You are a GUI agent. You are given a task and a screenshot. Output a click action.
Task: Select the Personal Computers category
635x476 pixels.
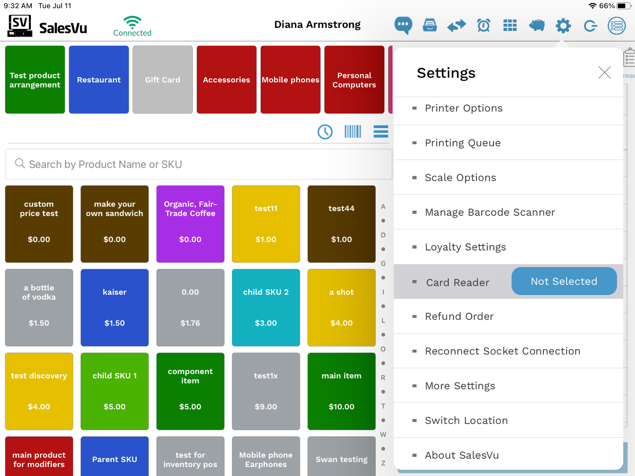(354, 80)
